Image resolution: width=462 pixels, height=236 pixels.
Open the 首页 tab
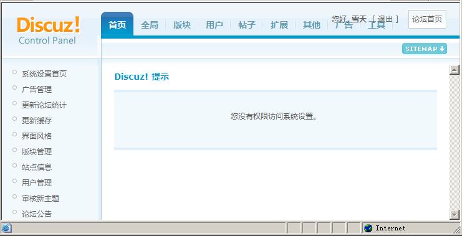tap(117, 25)
